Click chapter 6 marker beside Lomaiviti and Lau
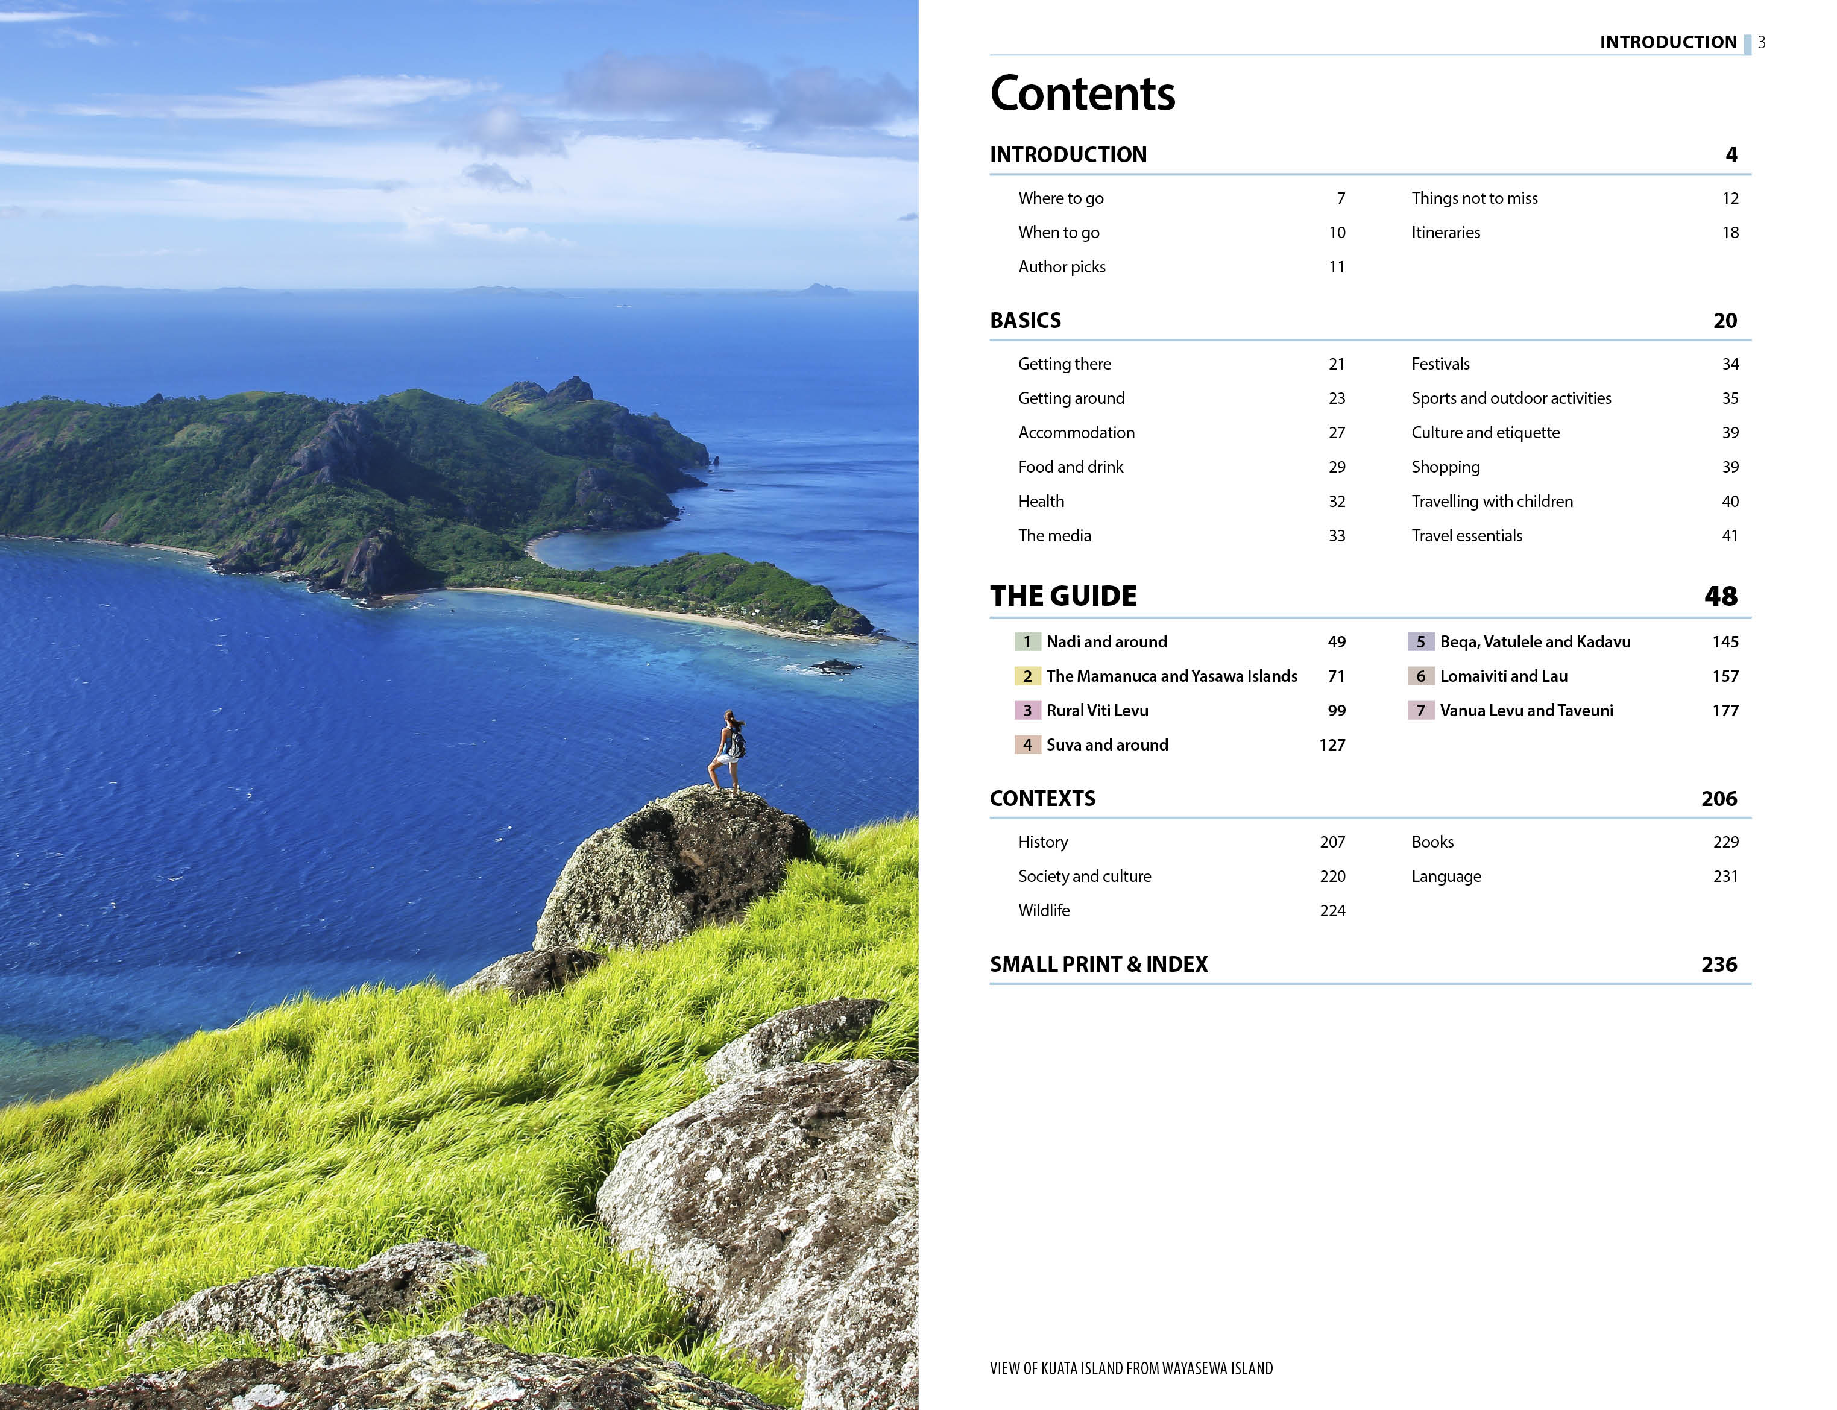This screenshot has height=1410, width=1837. (x=1420, y=676)
